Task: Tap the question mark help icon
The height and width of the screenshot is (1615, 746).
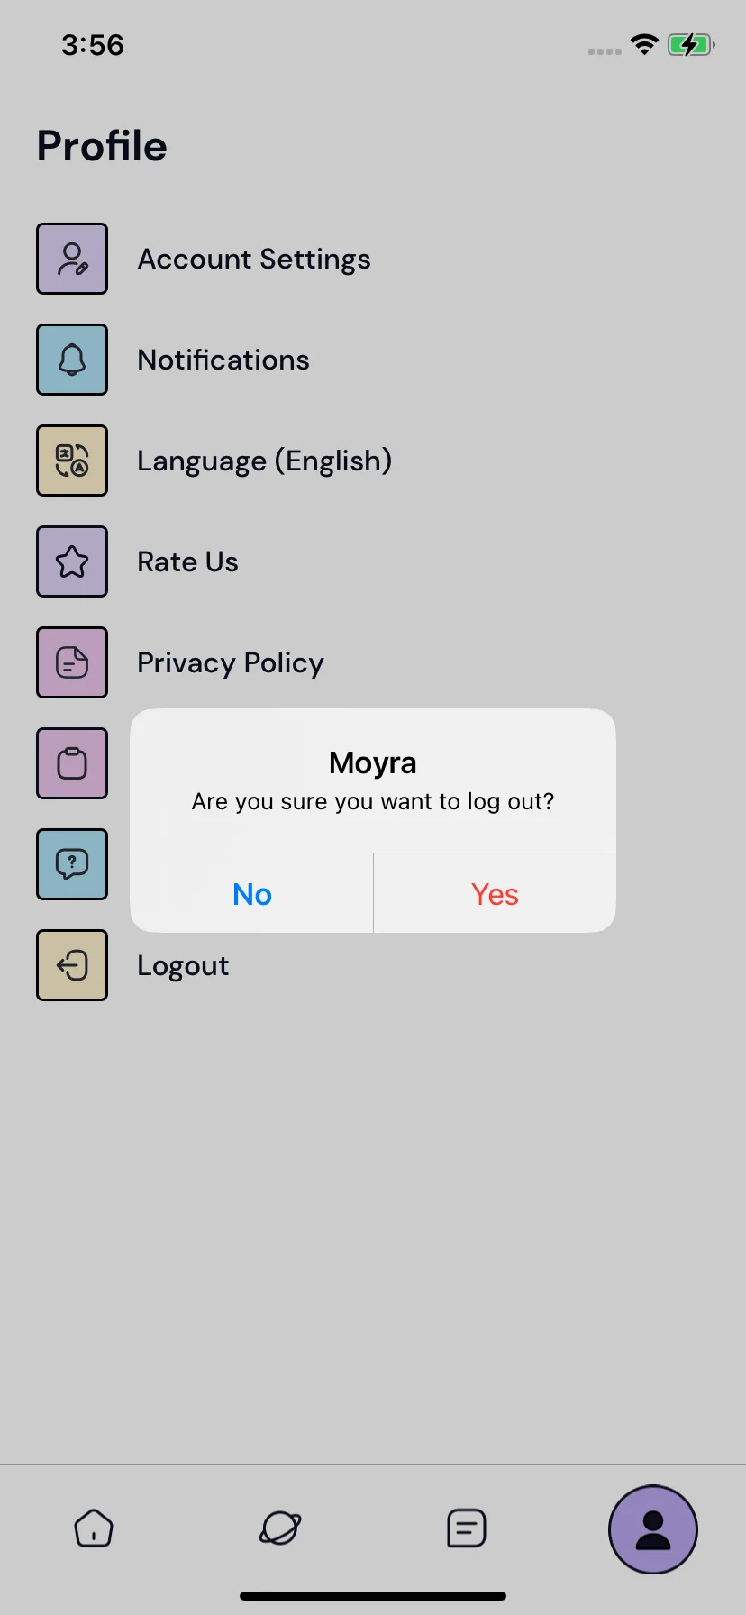Action: click(x=72, y=864)
